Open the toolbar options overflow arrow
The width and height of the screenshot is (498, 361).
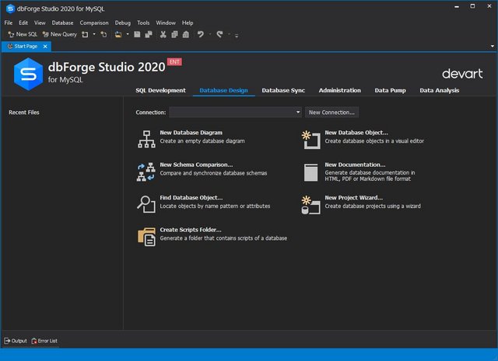pos(237,35)
